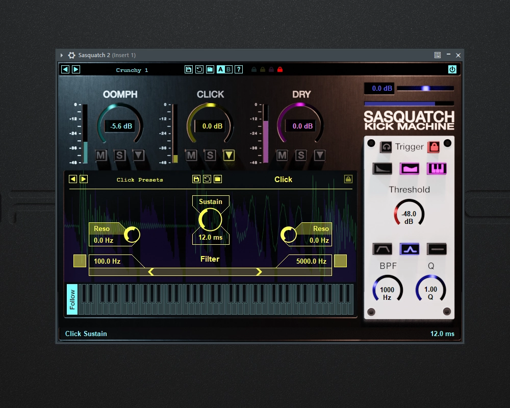Save the main preset with the disk icon
This screenshot has width=510, height=408.
(x=189, y=69)
